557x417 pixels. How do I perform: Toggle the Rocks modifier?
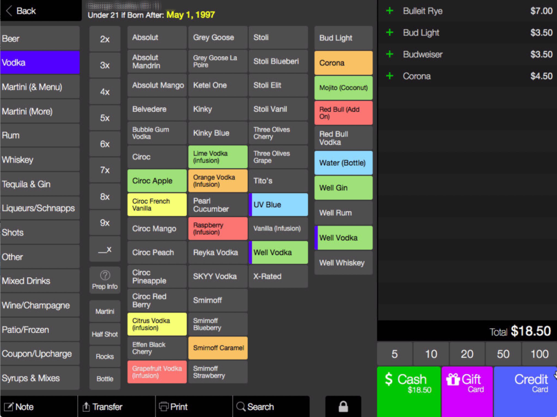pyautogui.click(x=104, y=356)
